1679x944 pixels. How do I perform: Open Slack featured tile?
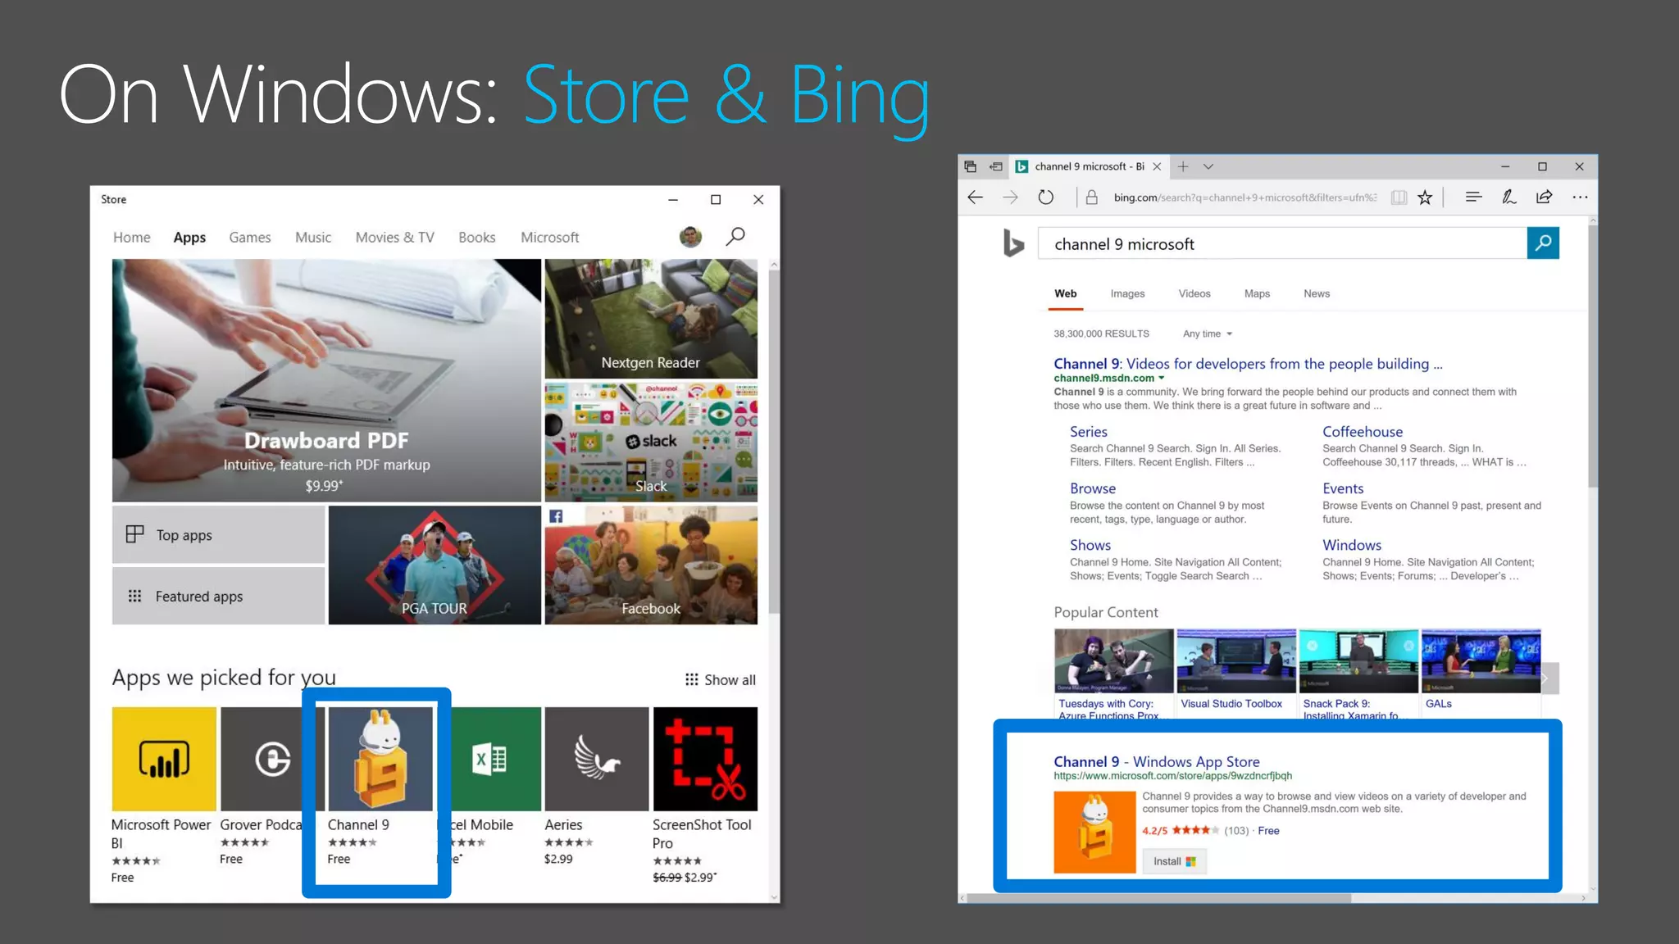pyautogui.click(x=651, y=442)
